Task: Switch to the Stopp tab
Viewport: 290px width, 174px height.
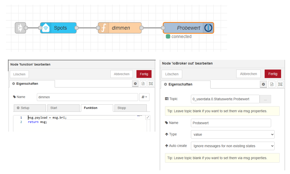Action: click(x=131, y=108)
